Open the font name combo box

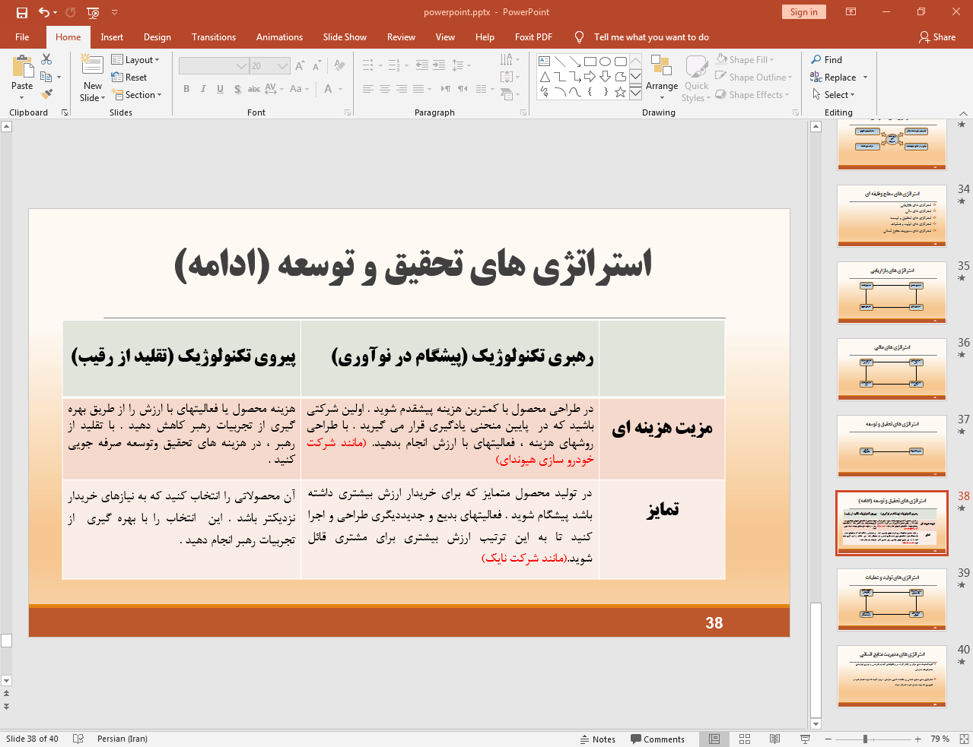tap(214, 66)
